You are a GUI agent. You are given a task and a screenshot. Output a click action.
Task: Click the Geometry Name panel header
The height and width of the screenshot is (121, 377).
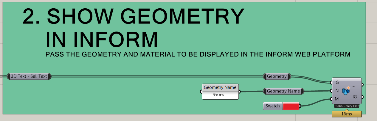[220, 87]
